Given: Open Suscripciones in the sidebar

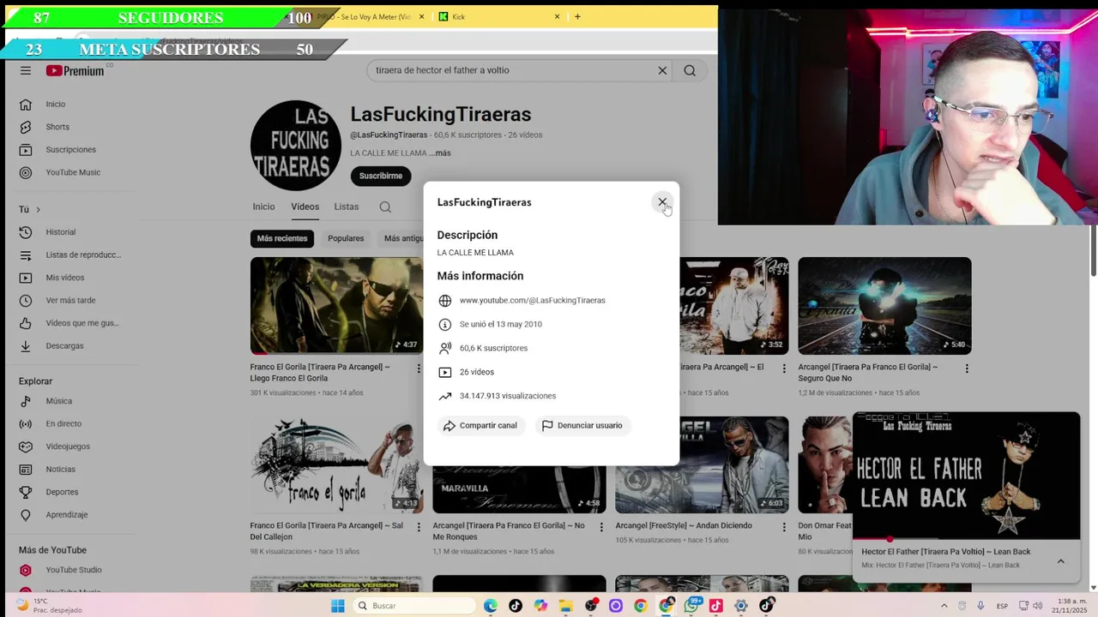Looking at the screenshot, I should click(69, 150).
